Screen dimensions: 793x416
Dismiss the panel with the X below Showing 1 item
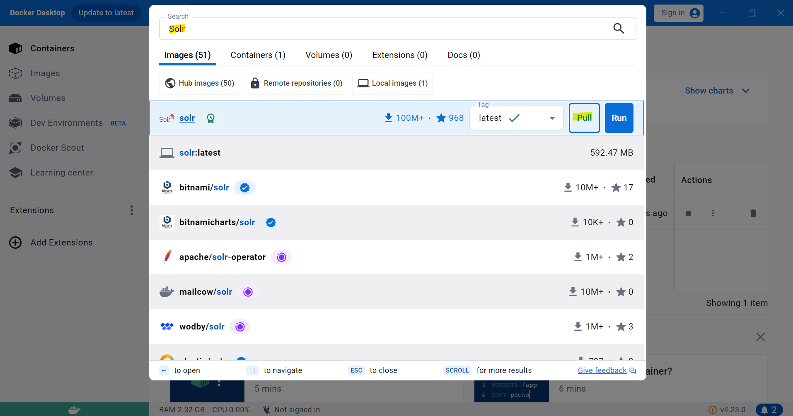(x=761, y=337)
